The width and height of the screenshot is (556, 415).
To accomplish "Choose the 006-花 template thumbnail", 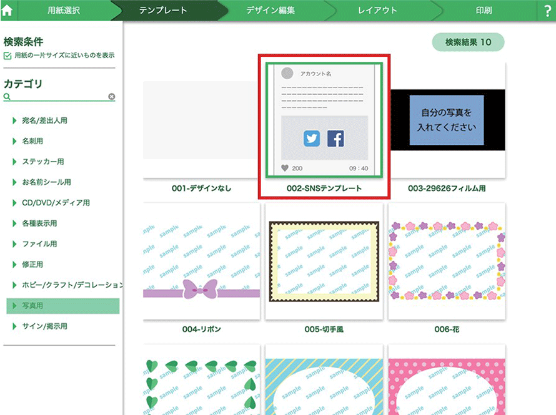I will (x=446, y=261).
